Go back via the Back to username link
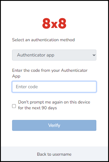109x162 pixels. tap(54, 154)
